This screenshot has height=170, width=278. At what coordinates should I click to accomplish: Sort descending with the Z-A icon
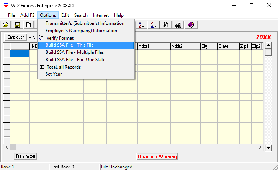point(153,25)
